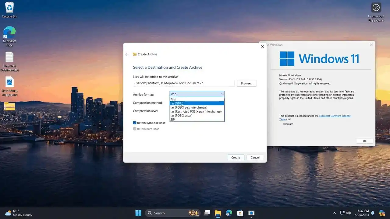Click the taskbar Search box

173,213
